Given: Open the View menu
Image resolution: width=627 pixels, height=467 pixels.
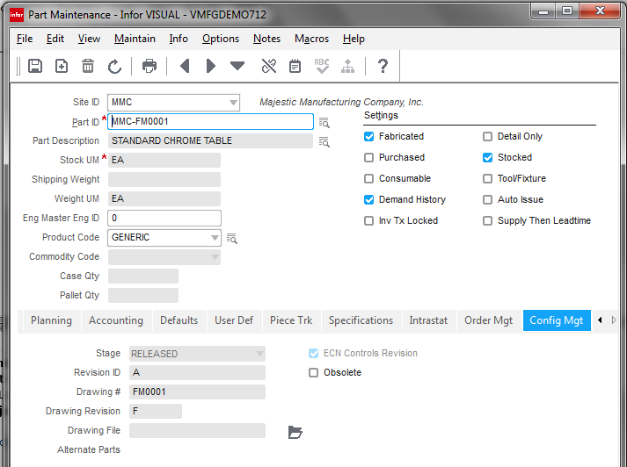Looking at the screenshot, I should click(89, 39).
